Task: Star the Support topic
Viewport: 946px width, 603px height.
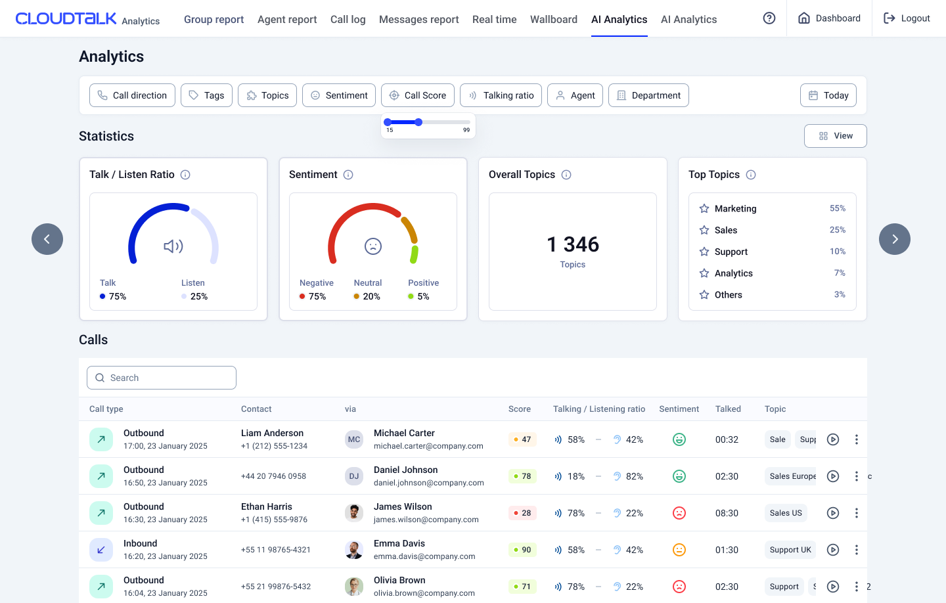Action: (x=704, y=252)
